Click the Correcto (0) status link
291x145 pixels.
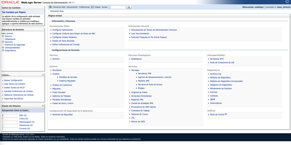tap(25, 128)
